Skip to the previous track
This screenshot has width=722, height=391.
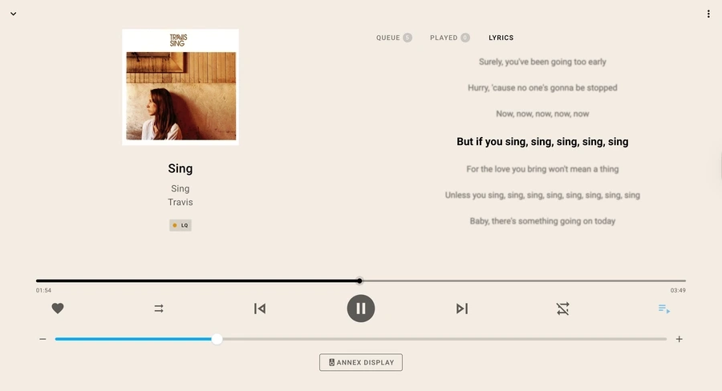[x=260, y=308]
